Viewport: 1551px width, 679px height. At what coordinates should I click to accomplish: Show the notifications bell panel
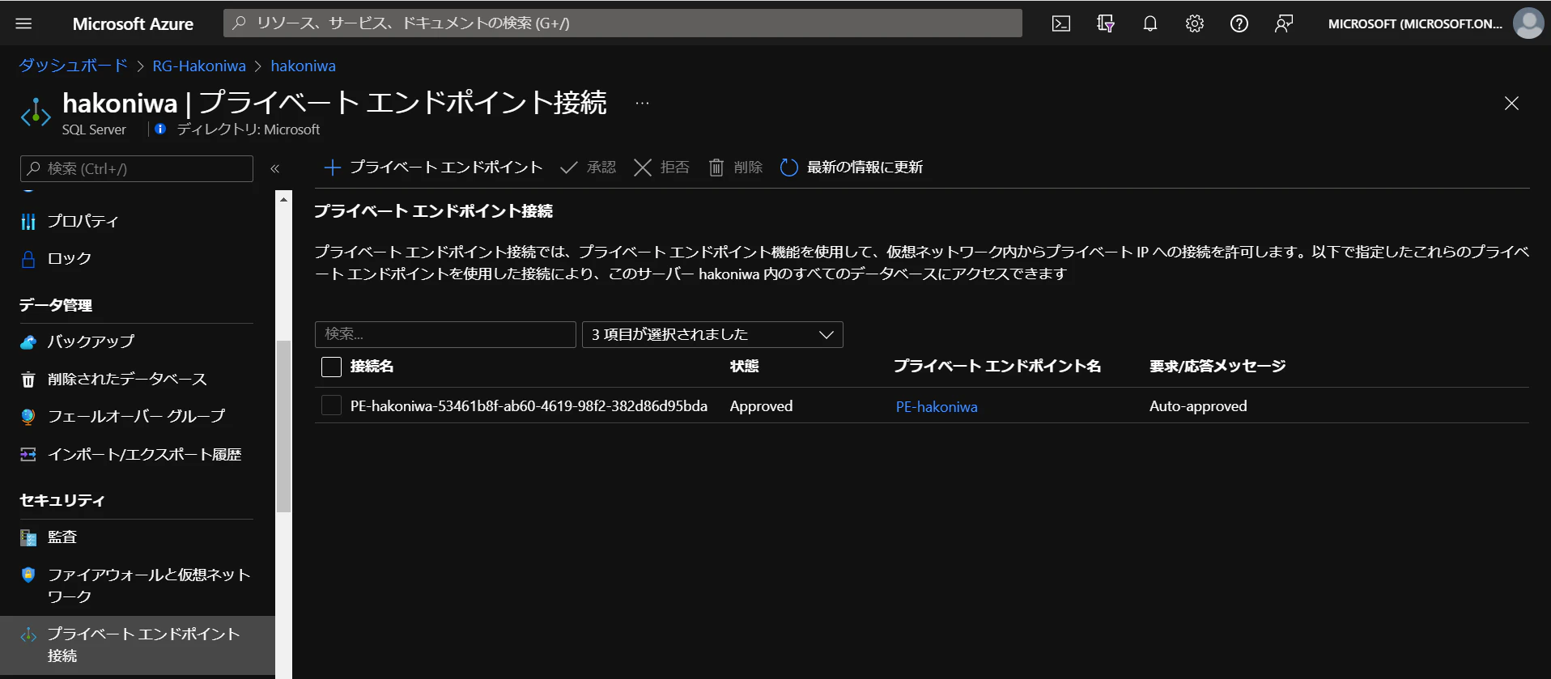[x=1149, y=23]
